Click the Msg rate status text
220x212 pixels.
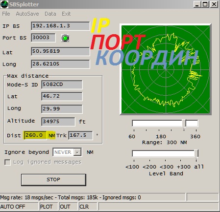coord(71,197)
